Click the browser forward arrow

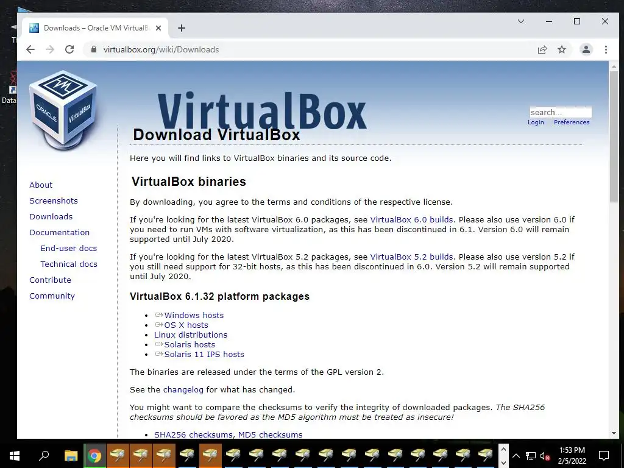coord(50,49)
